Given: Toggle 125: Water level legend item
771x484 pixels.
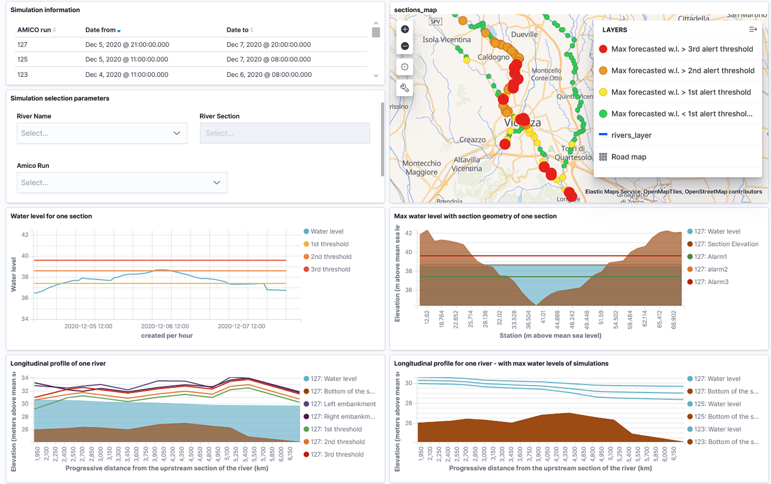Looking at the screenshot, I should click(714, 404).
